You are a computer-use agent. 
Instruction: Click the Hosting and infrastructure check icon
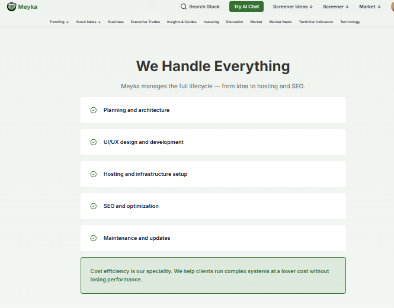tap(93, 174)
